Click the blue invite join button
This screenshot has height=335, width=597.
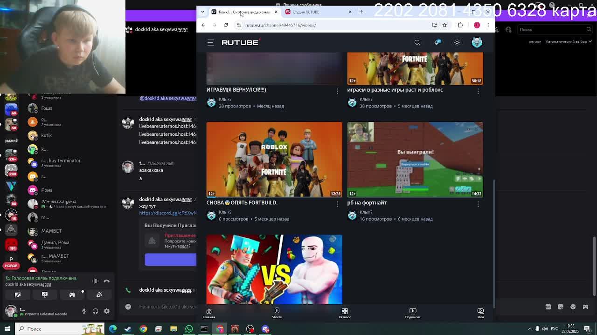[x=170, y=260]
